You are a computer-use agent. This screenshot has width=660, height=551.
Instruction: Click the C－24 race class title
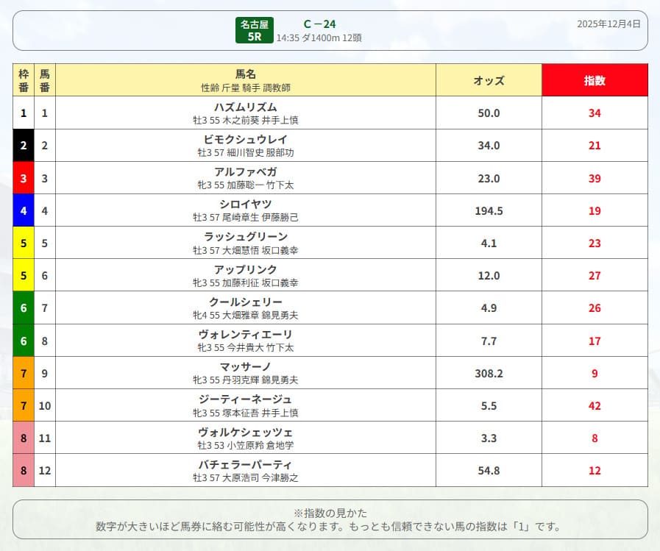point(319,24)
